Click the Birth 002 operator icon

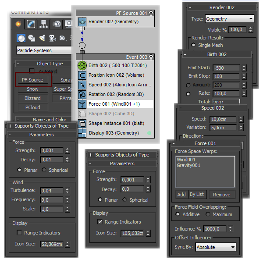pos(82,65)
